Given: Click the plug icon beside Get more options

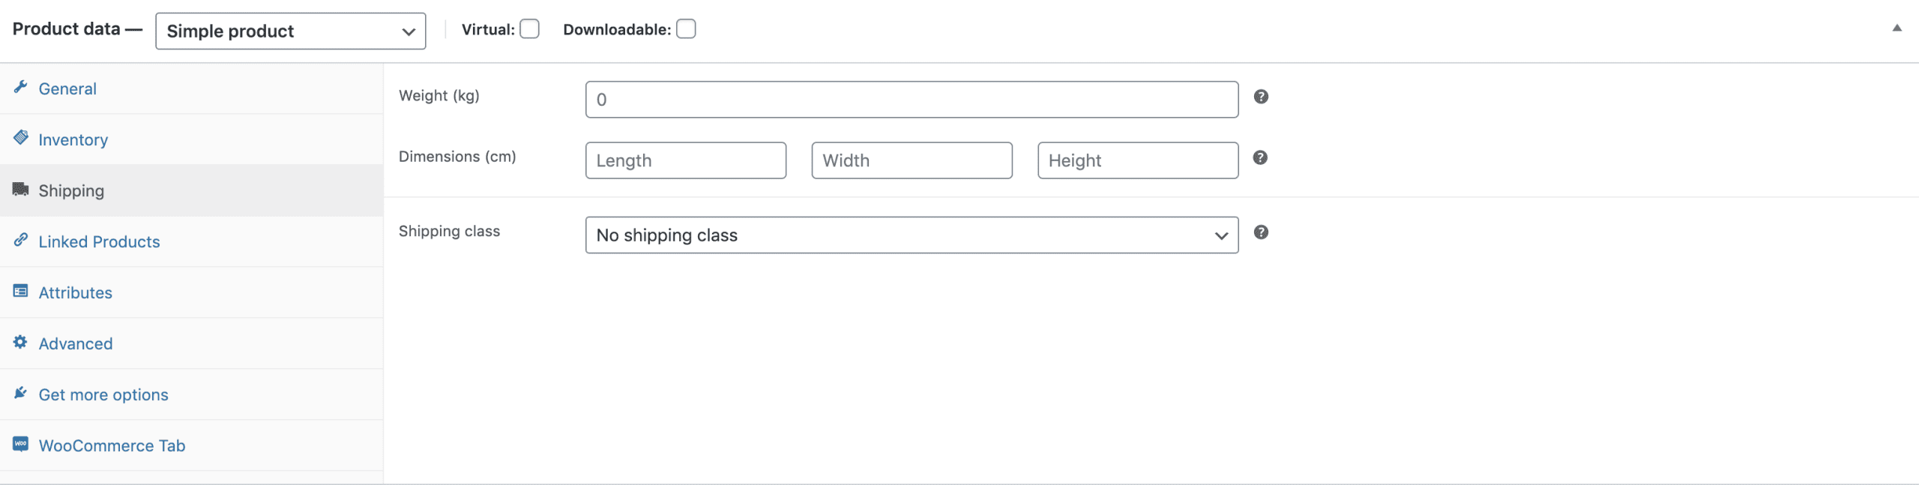Looking at the screenshot, I should coord(21,393).
